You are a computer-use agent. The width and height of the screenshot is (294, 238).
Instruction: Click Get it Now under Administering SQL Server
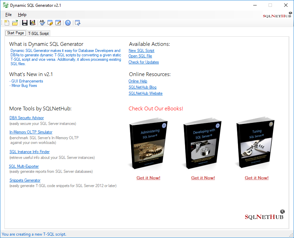click(x=148, y=178)
